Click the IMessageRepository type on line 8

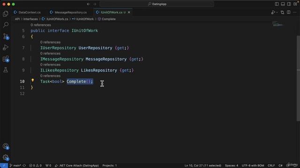click(62, 59)
